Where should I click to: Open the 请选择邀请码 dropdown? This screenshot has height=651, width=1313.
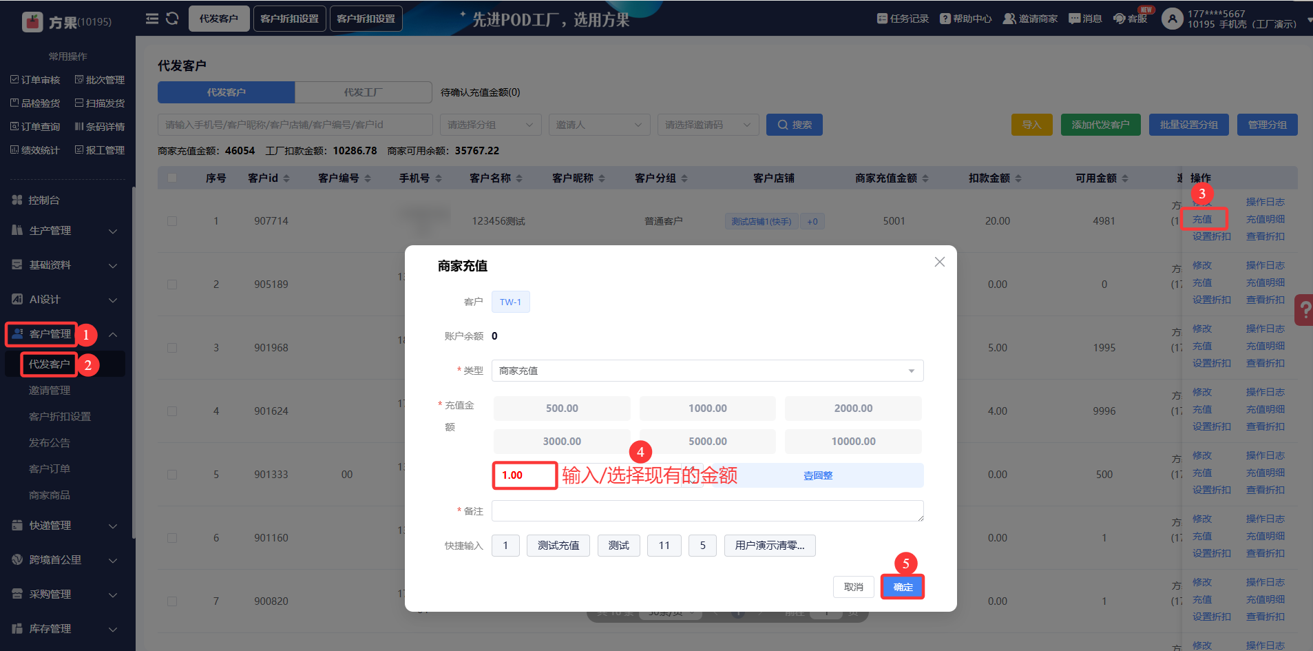click(708, 125)
